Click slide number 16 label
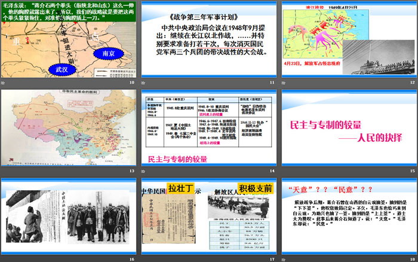Image resolution: width=418 pixels, height=262 pixels. (x=132, y=260)
